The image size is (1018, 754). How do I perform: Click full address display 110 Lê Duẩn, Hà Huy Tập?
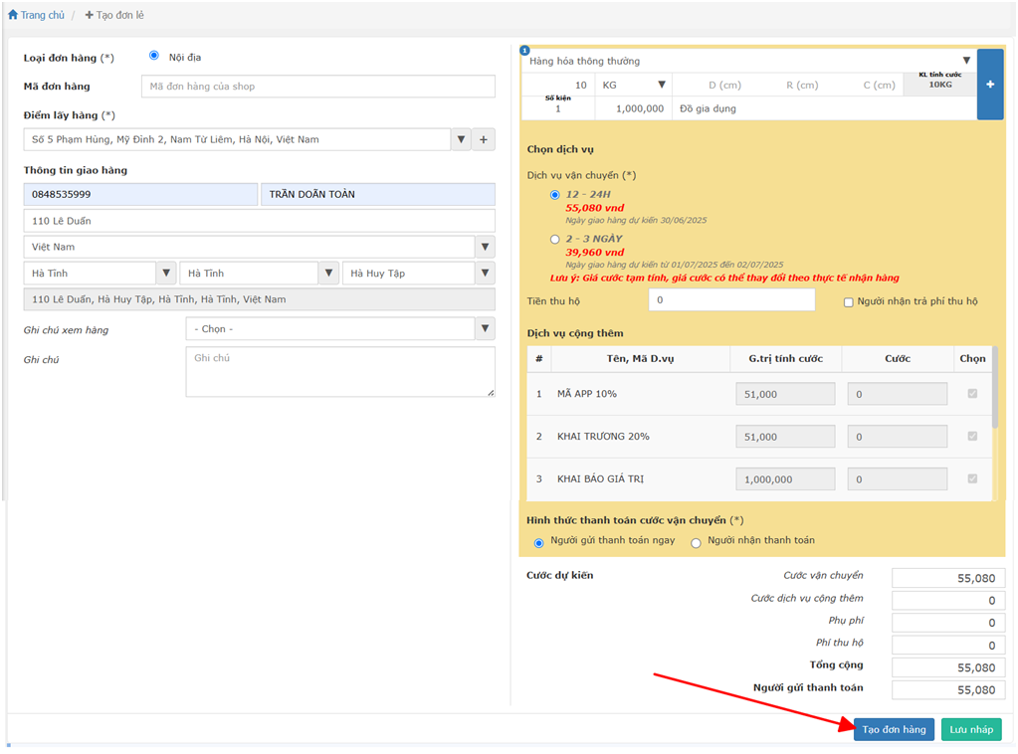click(259, 299)
